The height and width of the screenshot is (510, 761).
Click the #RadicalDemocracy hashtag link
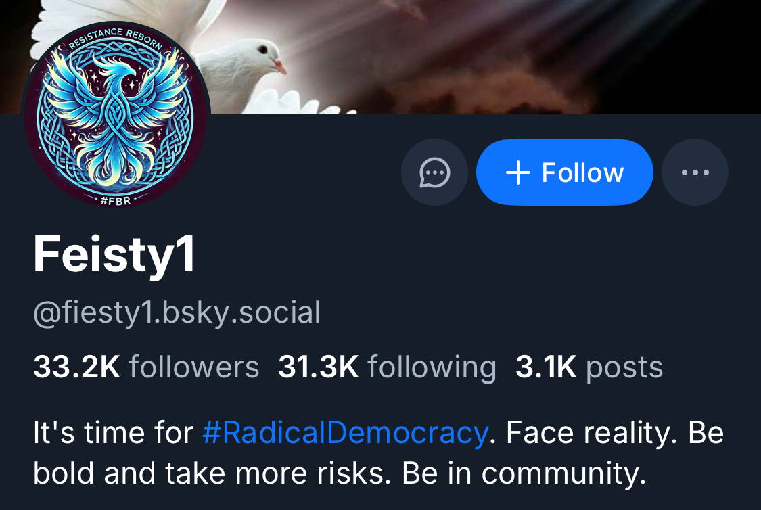pyautogui.click(x=345, y=433)
